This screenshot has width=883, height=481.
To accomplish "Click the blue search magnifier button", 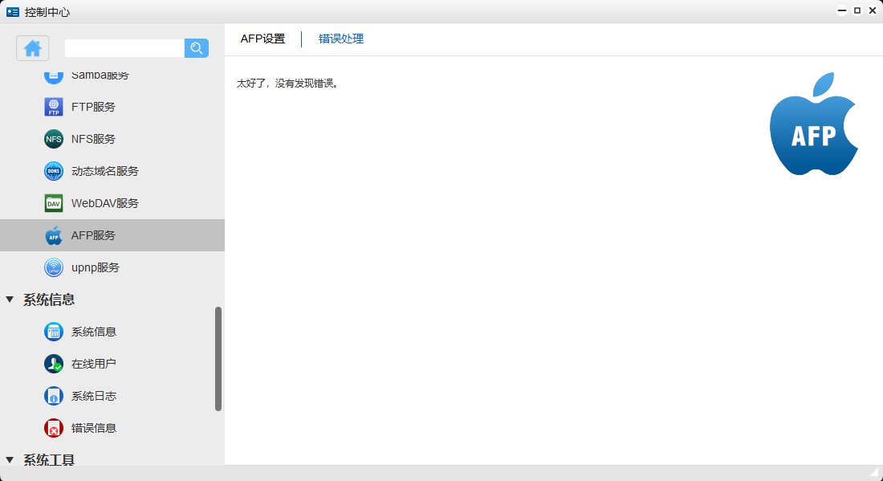I will [x=196, y=48].
